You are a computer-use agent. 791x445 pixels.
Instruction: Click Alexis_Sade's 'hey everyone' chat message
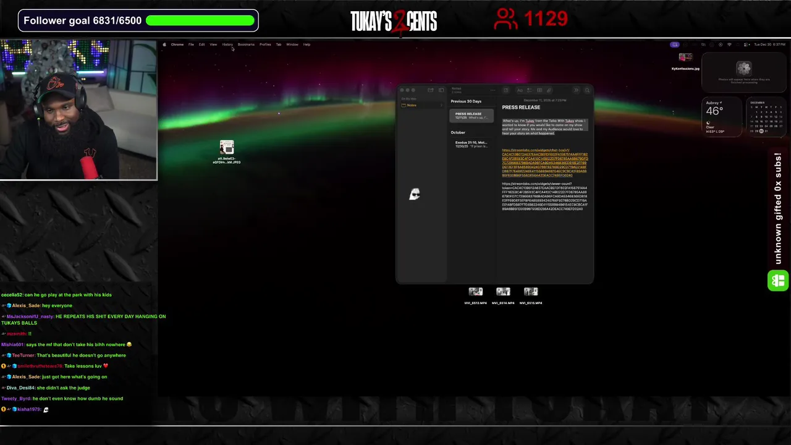point(37,305)
